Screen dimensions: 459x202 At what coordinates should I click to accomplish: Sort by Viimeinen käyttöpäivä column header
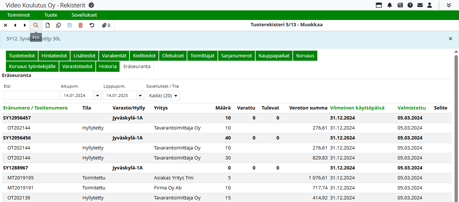pos(357,108)
